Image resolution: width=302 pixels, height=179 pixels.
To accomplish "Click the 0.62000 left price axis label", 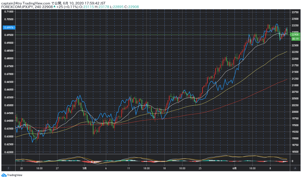I will tap(9, 152).
